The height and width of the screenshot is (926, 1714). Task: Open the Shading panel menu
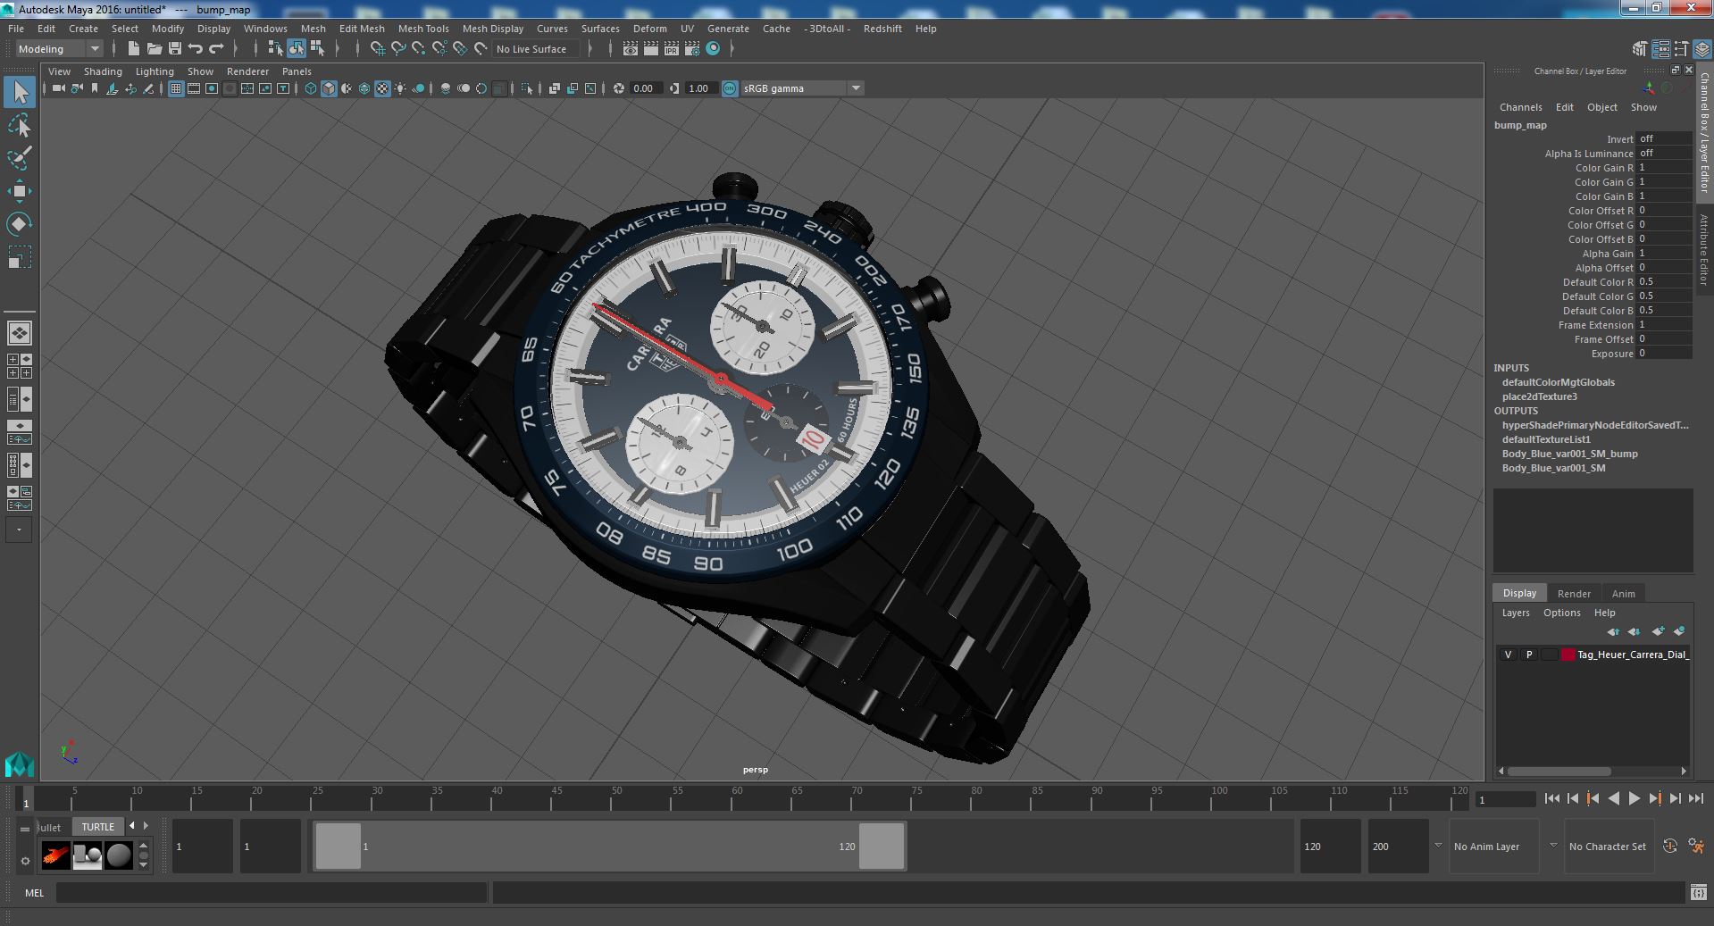(103, 71)
